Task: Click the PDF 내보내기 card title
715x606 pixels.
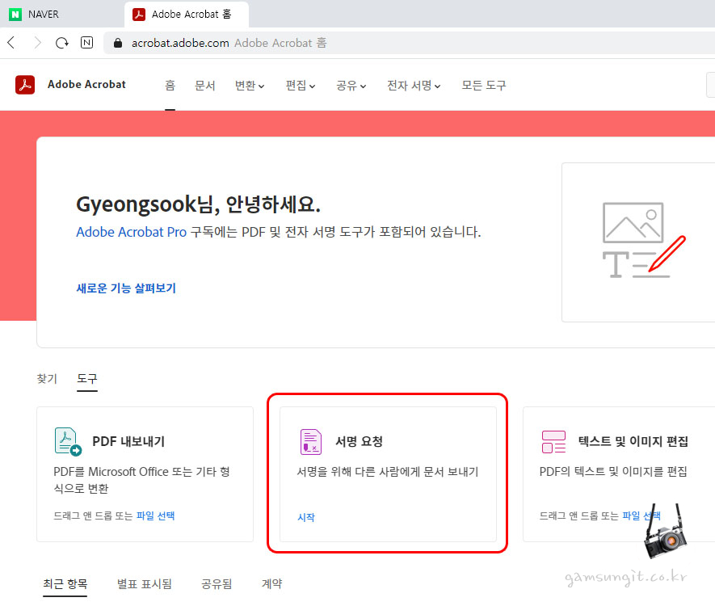Action: 128,441
